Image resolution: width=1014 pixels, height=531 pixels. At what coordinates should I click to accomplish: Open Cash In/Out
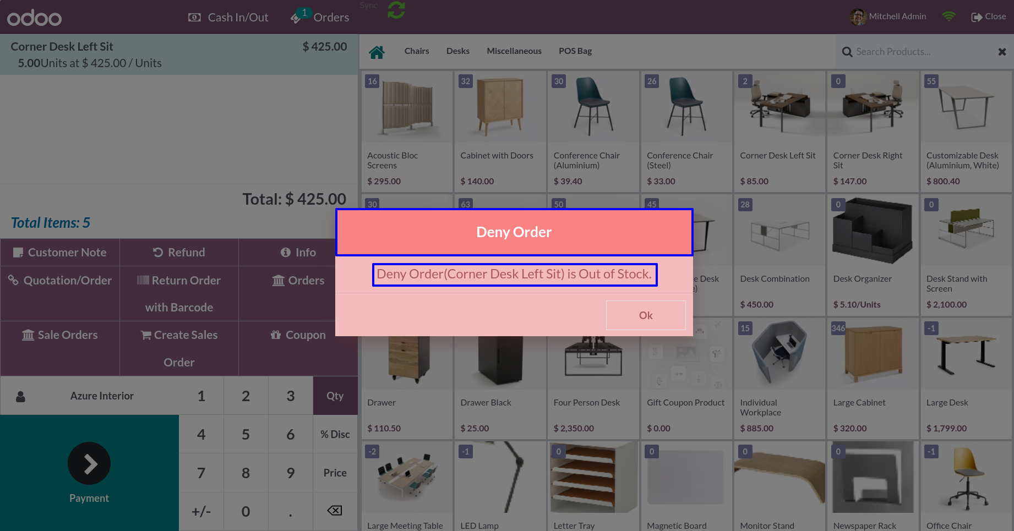pyautogui.click(x=228, y=18)
